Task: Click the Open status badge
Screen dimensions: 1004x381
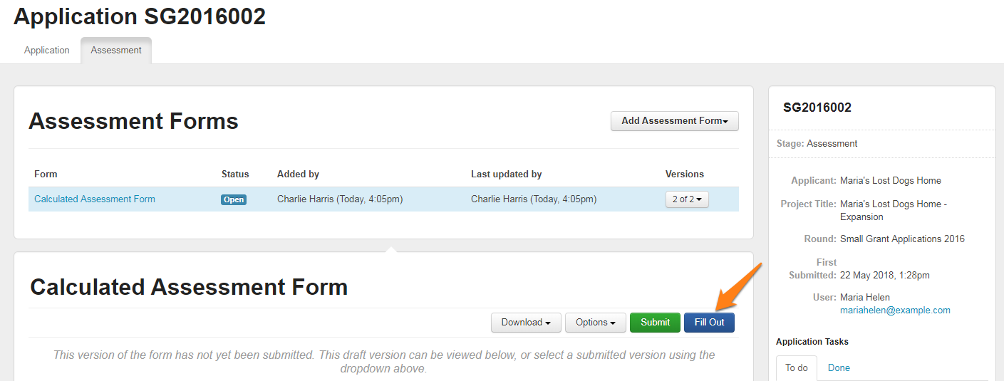Action: [x=234, y=200]
